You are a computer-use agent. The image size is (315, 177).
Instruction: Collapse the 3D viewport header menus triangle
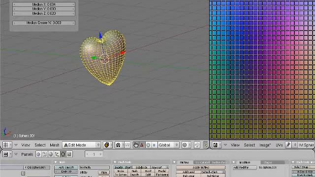tap(16, 145)
